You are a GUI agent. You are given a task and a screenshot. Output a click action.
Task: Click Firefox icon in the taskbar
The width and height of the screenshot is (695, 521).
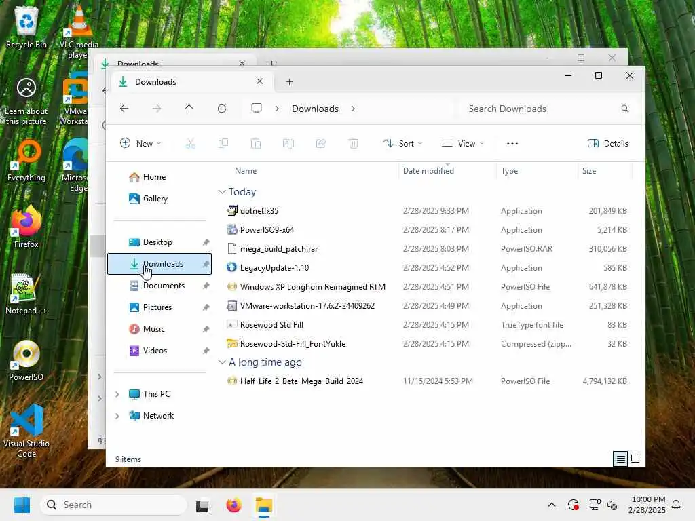[233, 505]
